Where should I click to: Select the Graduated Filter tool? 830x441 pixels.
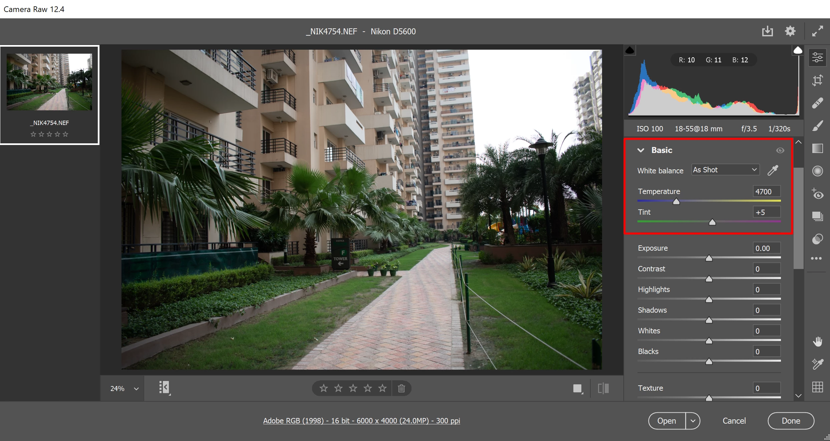click(x=817, y=148)
